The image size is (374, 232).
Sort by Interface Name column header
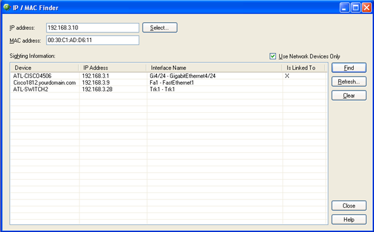click(x=214, y=68)
